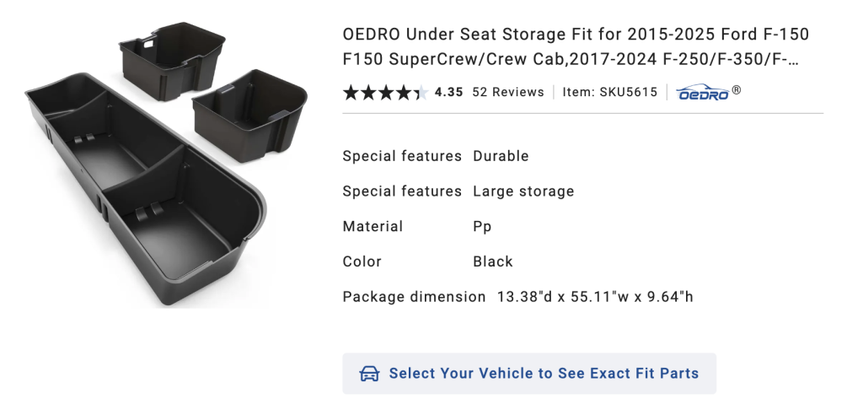The image size is (863, 415).
Task: Click the right-side small storage bin image
Action: (249, 114)
